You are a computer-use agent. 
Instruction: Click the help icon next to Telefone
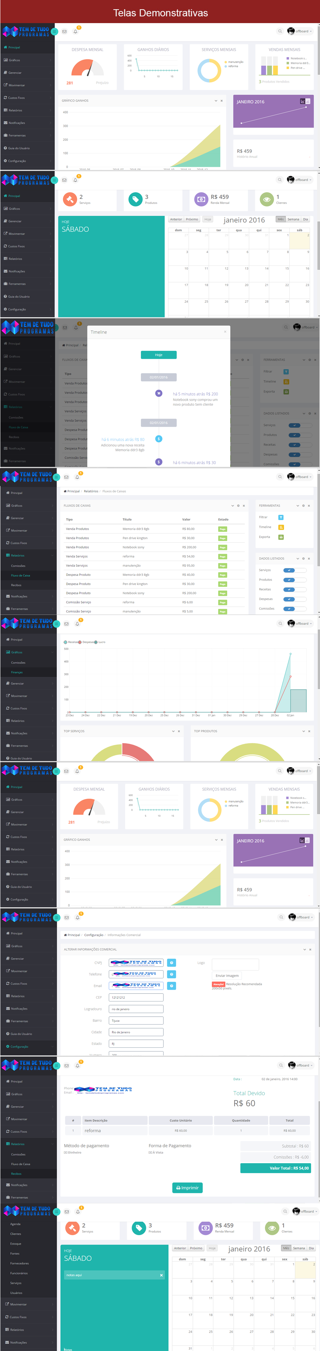coord(172,974)
